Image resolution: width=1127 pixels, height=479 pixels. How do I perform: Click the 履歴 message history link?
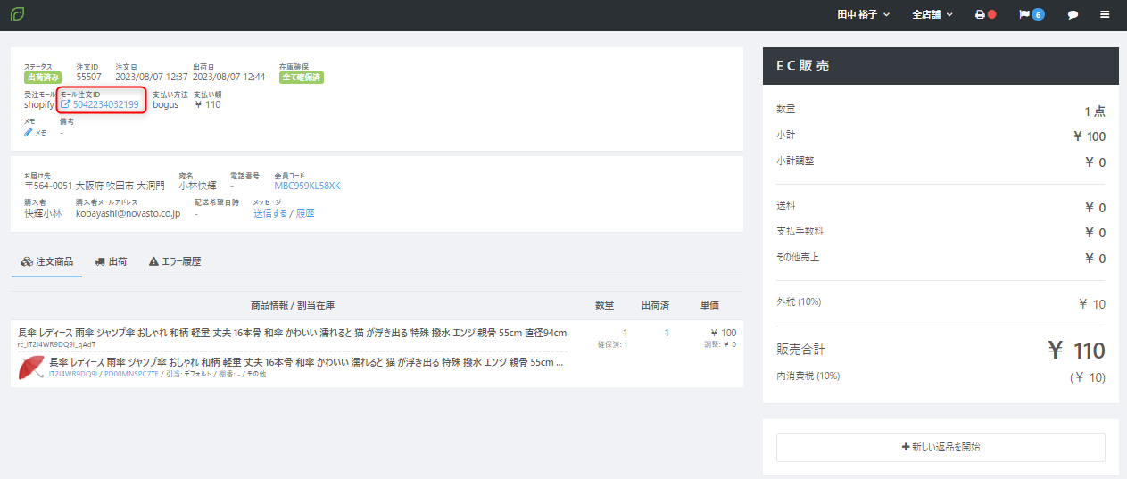click(305, 213)
